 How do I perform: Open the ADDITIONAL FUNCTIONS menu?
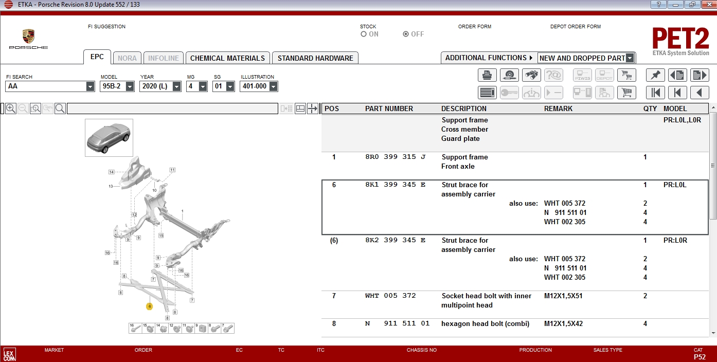point(486,58)
